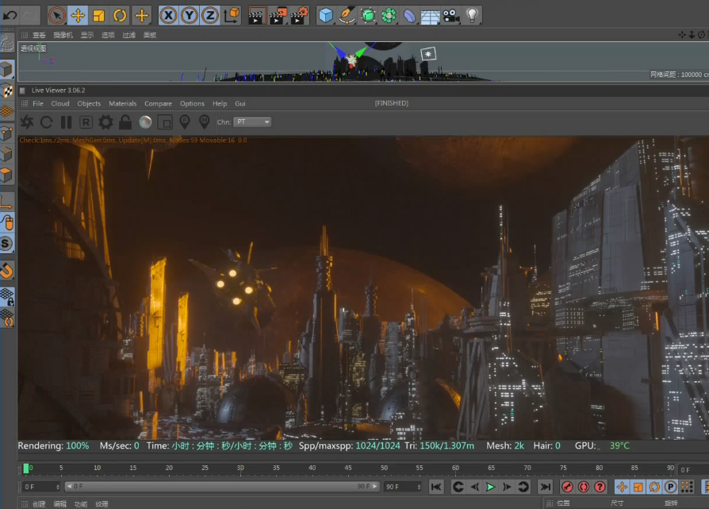Viewport: 709px width, 509px height.
Task: Add a Camera object
Action: pyautogui.click(x=450, y=15)
